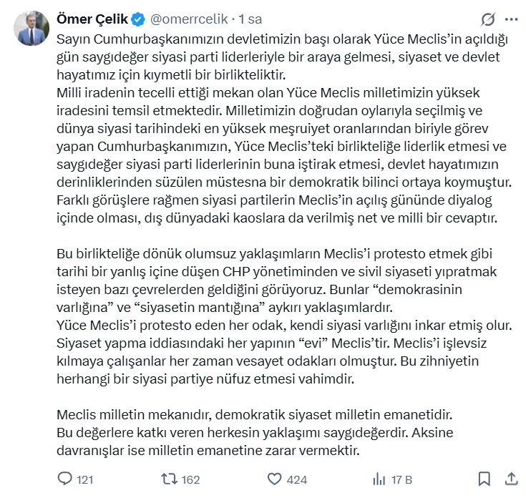Click the Grok icon on the tweet
The height and width of the screenshot is (498, 526).
(488, 19)
